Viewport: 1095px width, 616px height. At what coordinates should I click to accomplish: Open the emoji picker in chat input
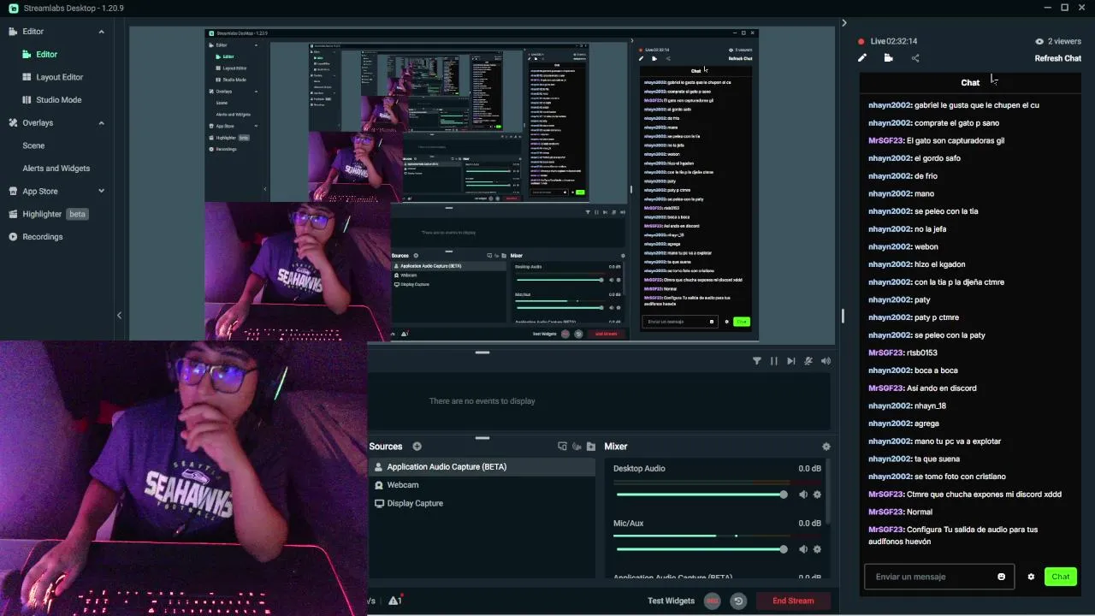click(x=1002, y=577)
